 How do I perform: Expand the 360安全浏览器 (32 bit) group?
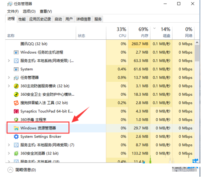pyautogui.click(x=9, y=153)
